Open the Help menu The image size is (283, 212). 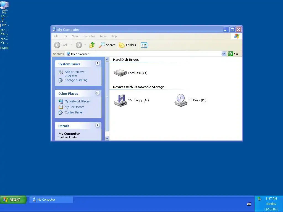coord(114,36)
